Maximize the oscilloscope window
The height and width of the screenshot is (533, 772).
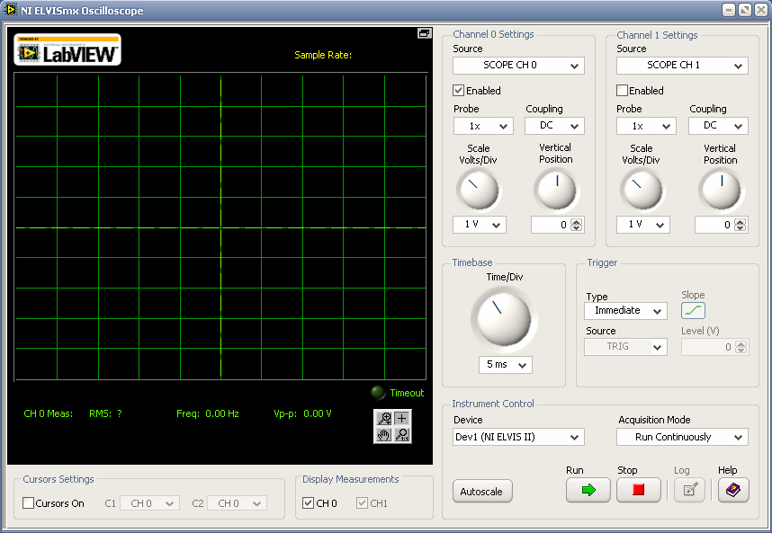pos(745,10)
